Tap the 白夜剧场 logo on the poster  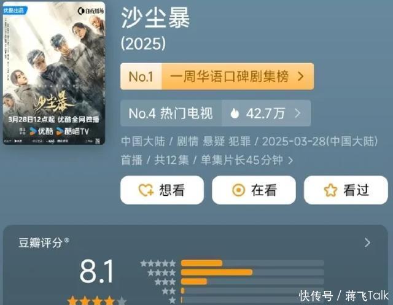click(x=91, y=11)
